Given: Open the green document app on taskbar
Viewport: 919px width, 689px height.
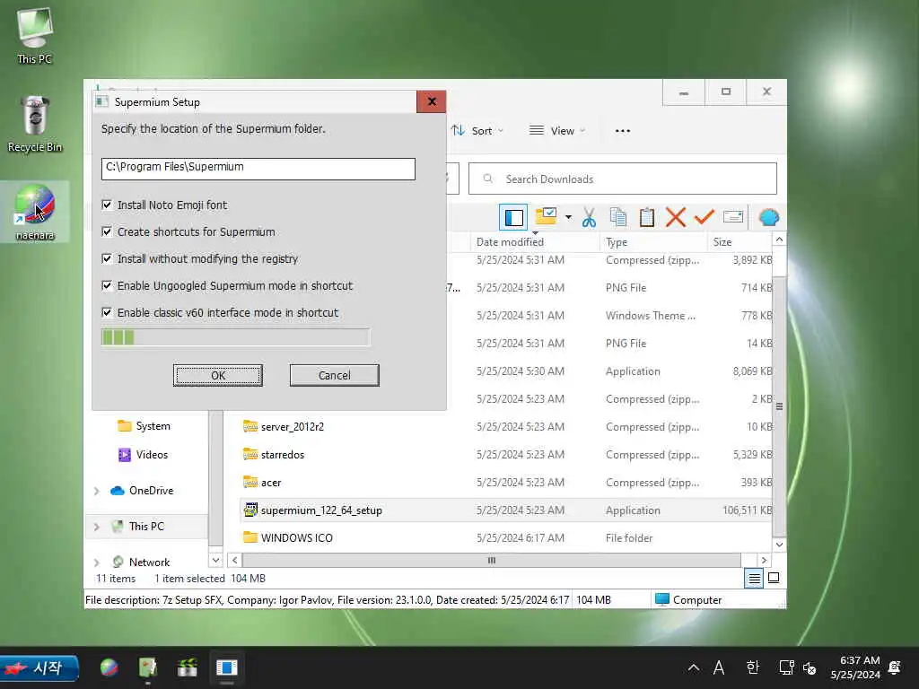Looking at the screenshot, I should 148,667.
